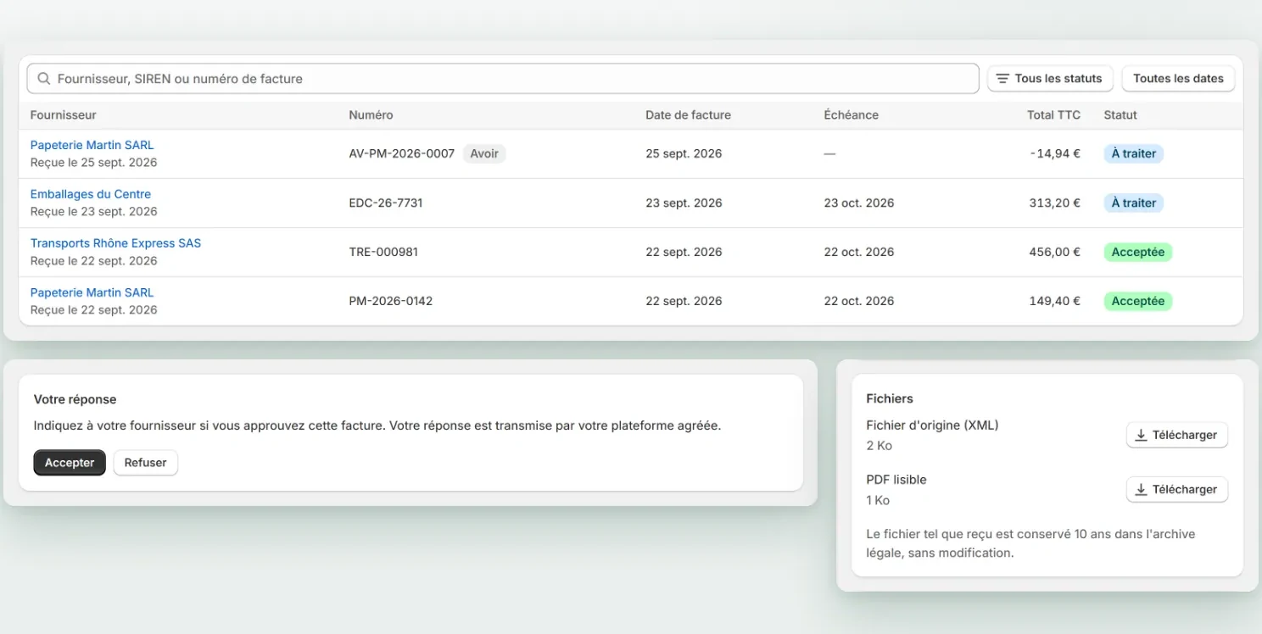Viewport: 1262px width, 634px height.
Task: Click the total "313,20 €"
Action: [1053, 203]
